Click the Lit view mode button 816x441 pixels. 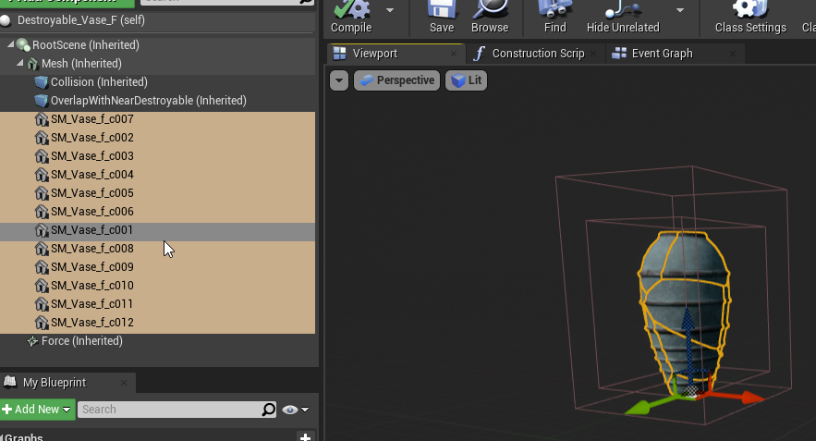tap(466, 80)
